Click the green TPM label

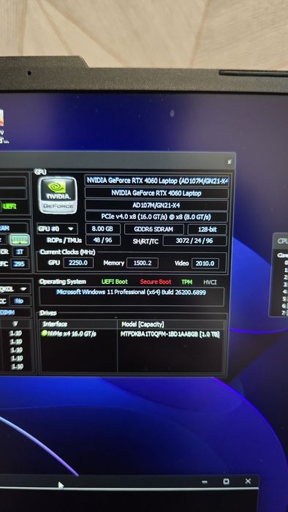click(187, 282)
